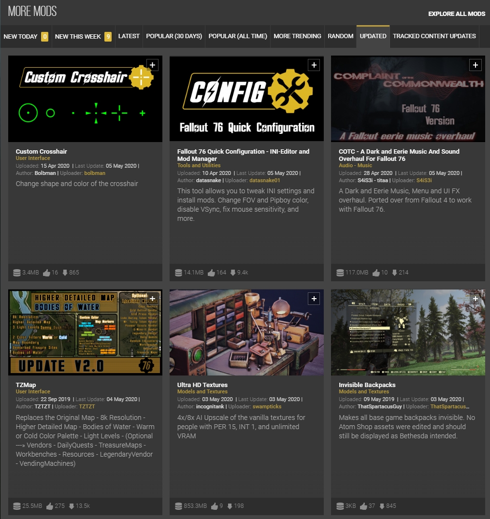Click endorsements thumbs-up on Custom Crosshair
The height and width of the screenshot is (519, 490).
click(46, 273)
